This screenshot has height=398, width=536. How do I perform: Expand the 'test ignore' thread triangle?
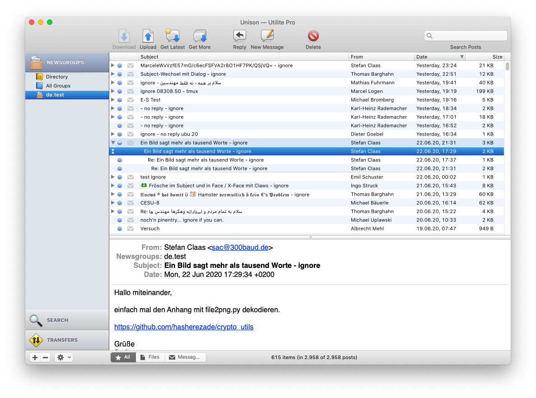pos(112,177)
